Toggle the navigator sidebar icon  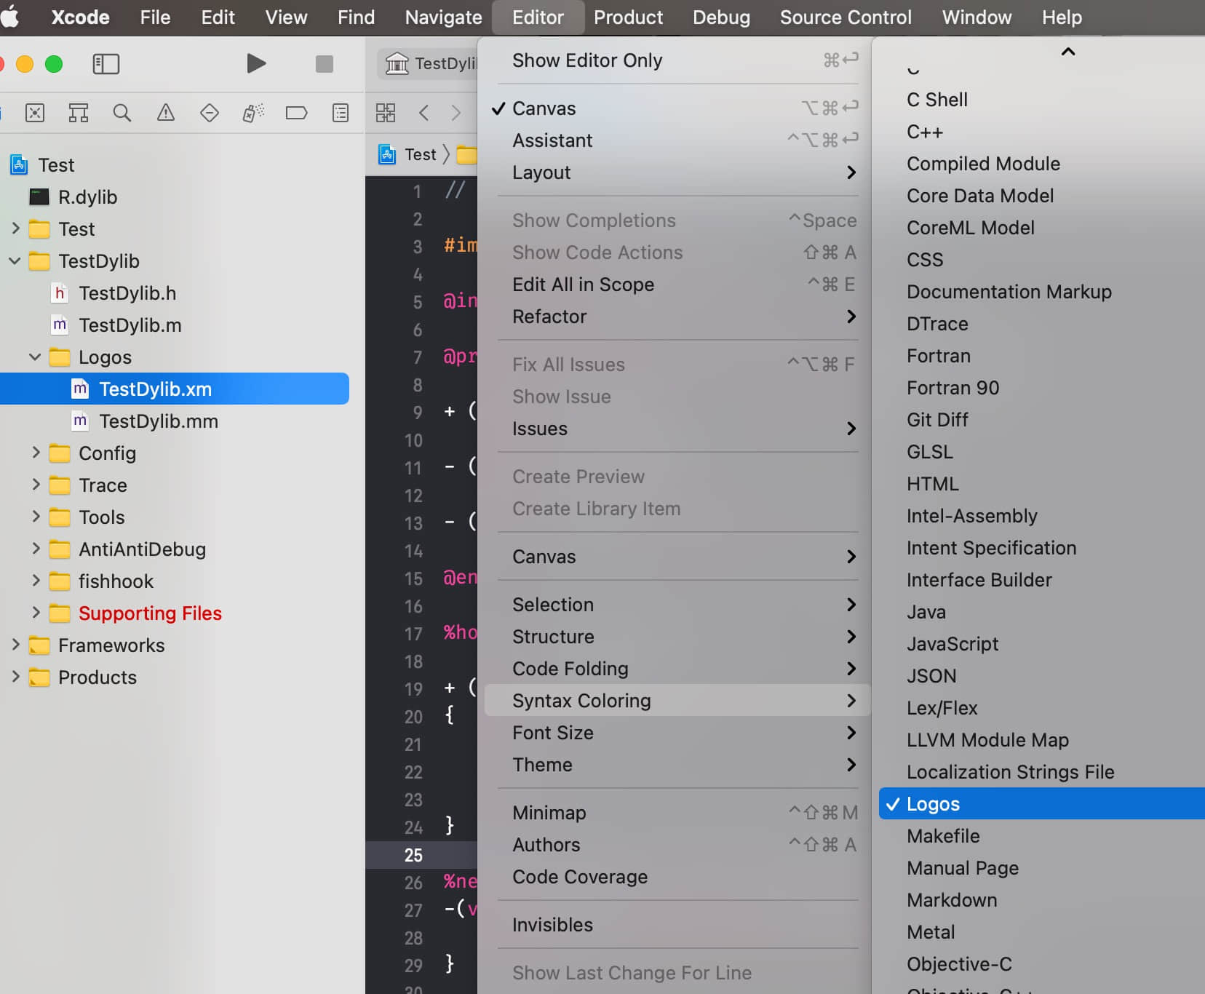click(106, 64)
